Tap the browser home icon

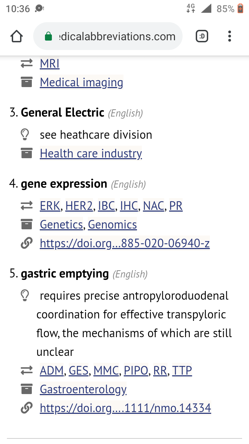pyautogui.click(x=17, y=36)
